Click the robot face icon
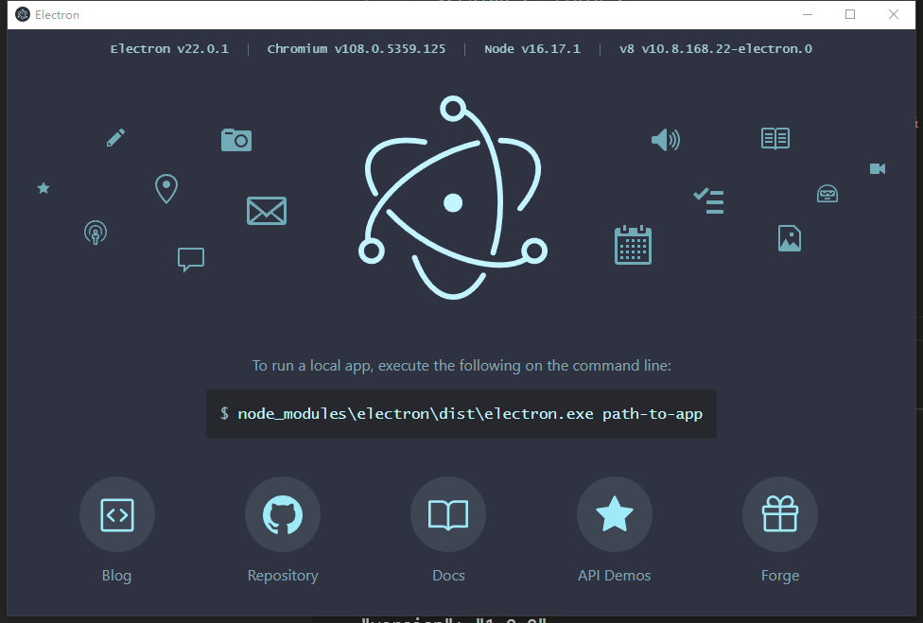The width and height of the screenshot is (923, 623). (827, 194)
